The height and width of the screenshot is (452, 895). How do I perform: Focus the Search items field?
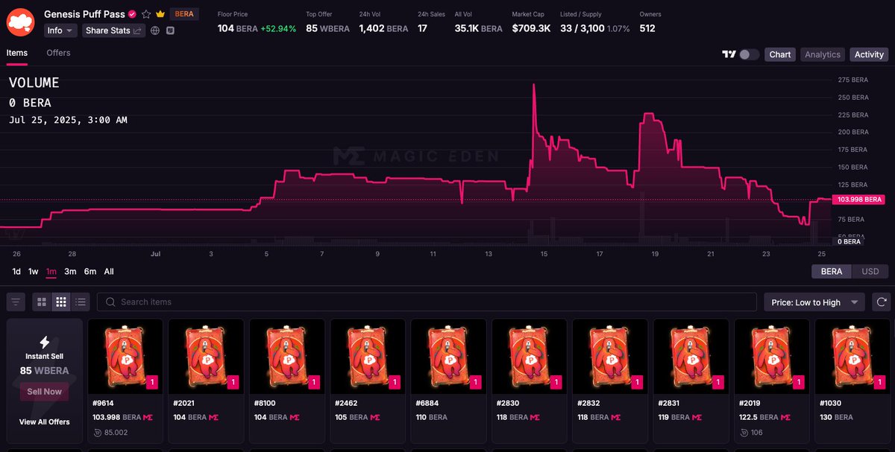click(x=427, y=302)
